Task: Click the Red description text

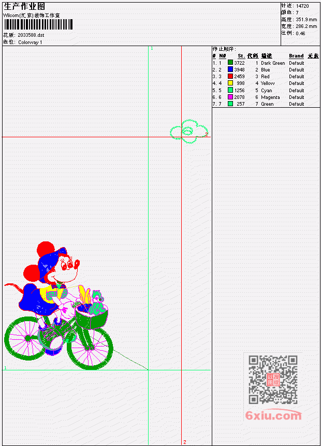Action: point(265,77)
